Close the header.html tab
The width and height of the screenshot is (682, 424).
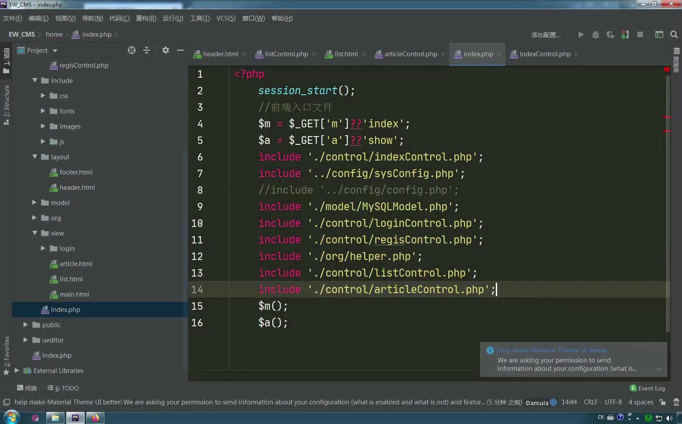tap(244, 54)
